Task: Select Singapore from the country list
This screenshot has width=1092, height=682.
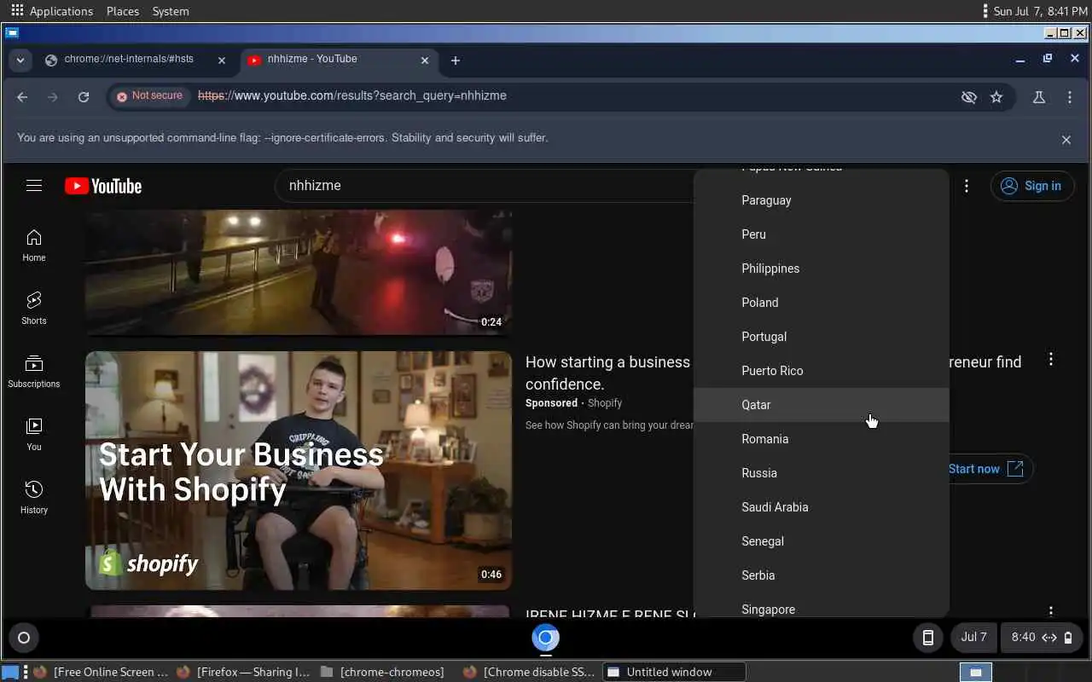Action: [822, 606]
